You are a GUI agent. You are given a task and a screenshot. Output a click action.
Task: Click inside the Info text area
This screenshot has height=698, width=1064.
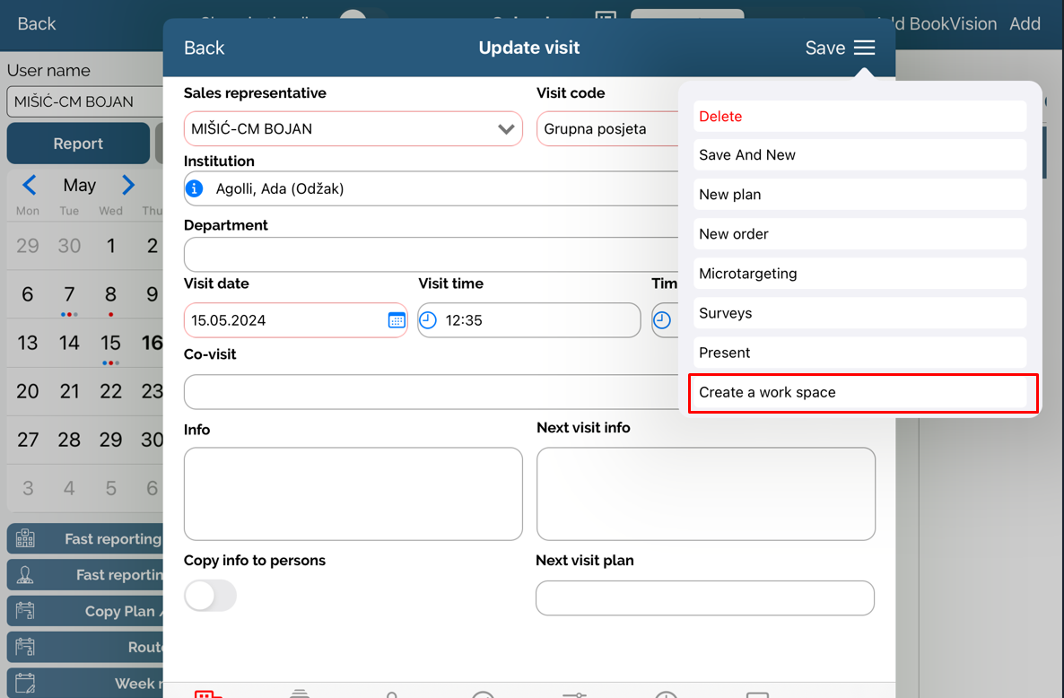(353, 493)
